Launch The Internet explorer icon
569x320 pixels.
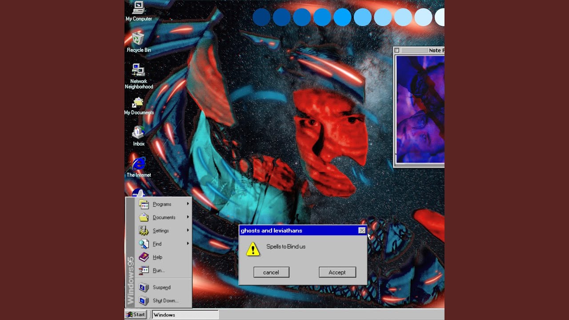click(x=139, y=167)
